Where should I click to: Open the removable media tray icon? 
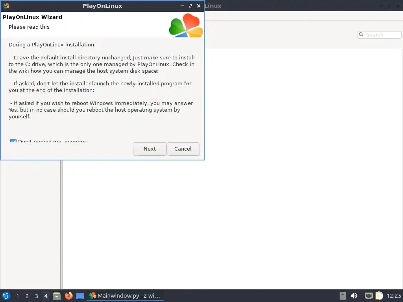click(343, 296)
